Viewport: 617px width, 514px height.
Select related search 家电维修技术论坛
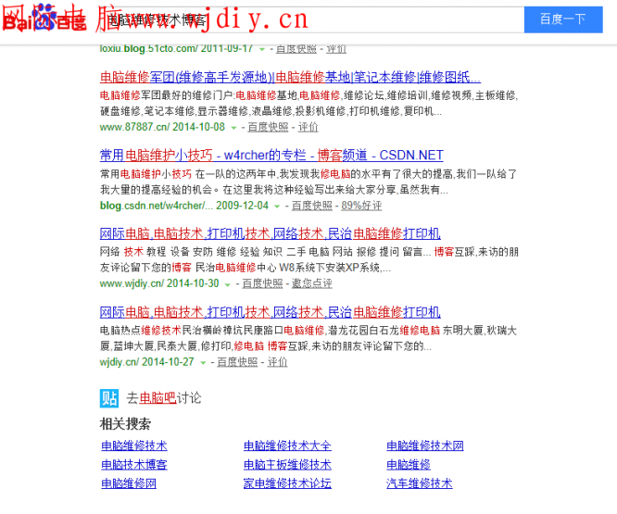click(287, 483)
